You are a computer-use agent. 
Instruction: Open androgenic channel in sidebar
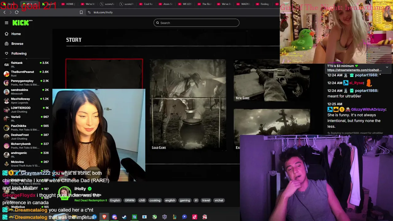point(26,154)
